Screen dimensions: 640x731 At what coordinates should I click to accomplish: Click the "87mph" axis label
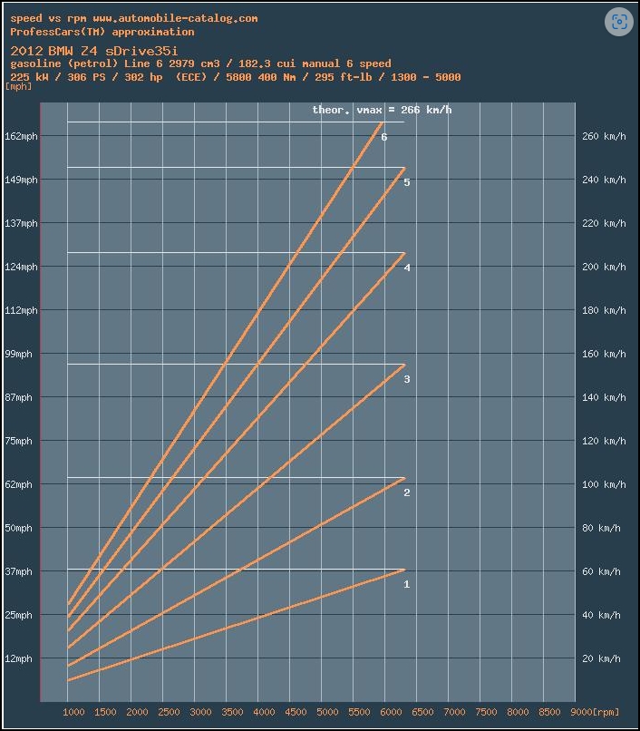point(19,397)
